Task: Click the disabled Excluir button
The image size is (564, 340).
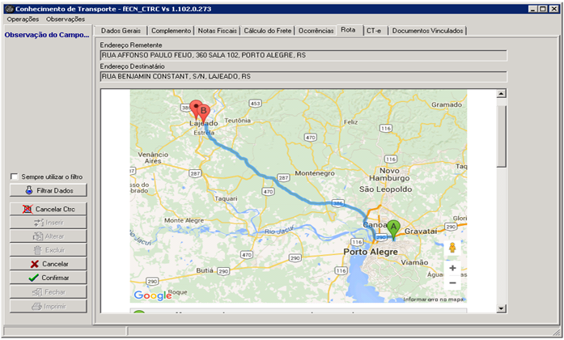Action: pyautogui.click(x=49, y=250)
